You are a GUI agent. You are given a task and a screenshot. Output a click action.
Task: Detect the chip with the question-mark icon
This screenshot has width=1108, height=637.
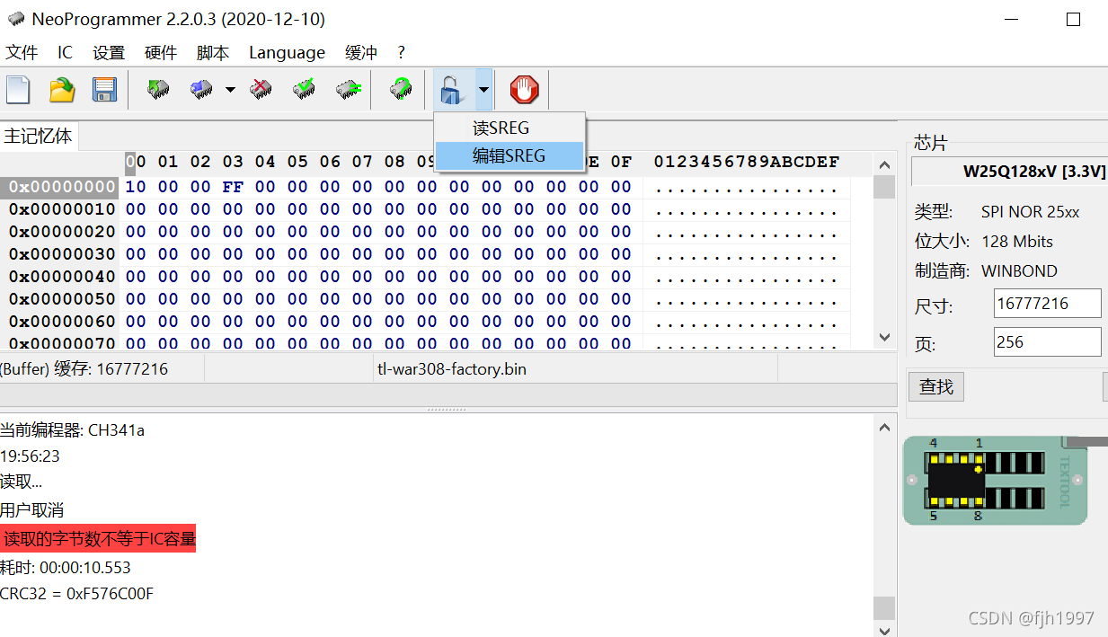coord(401,89)
